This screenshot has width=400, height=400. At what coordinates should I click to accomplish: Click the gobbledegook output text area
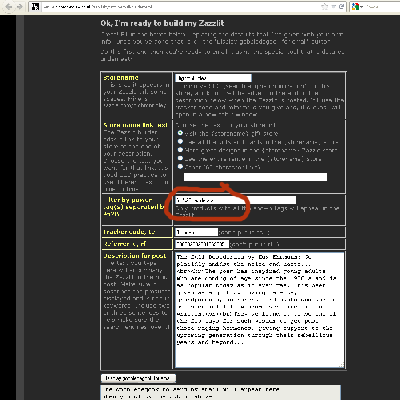click(x=220, y=393)
